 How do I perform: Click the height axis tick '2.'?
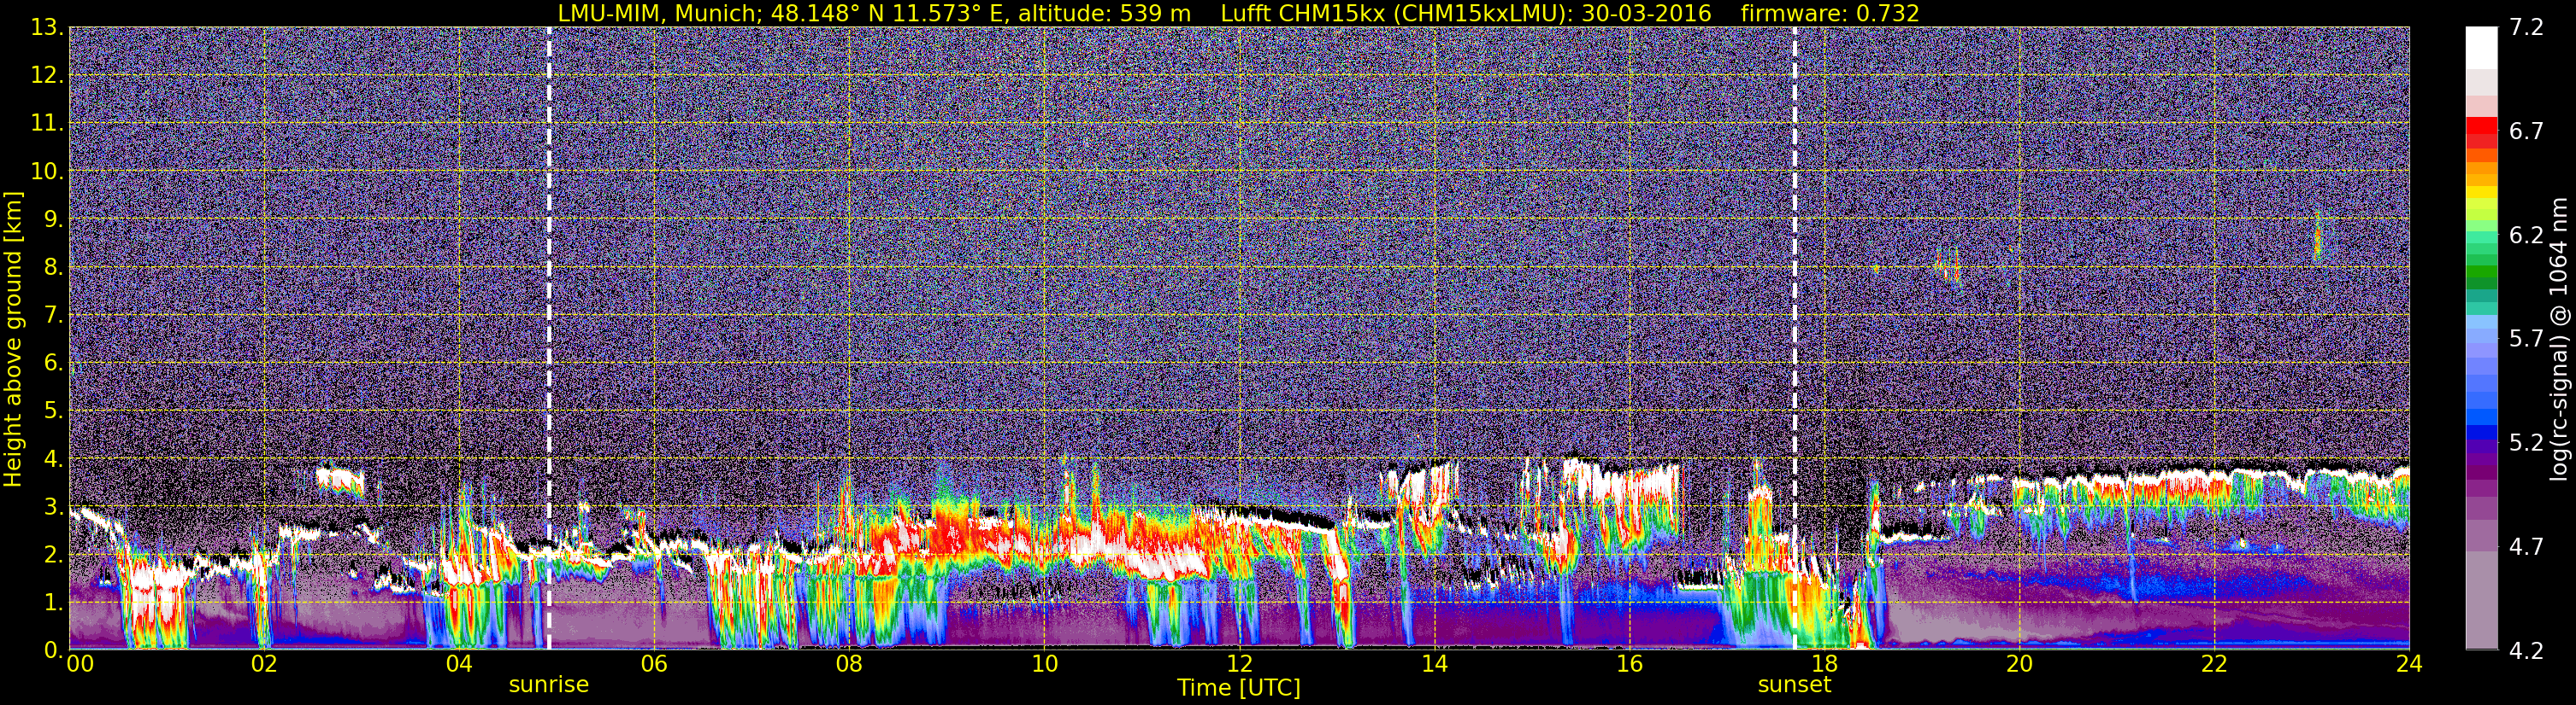(x=53, y=556)
